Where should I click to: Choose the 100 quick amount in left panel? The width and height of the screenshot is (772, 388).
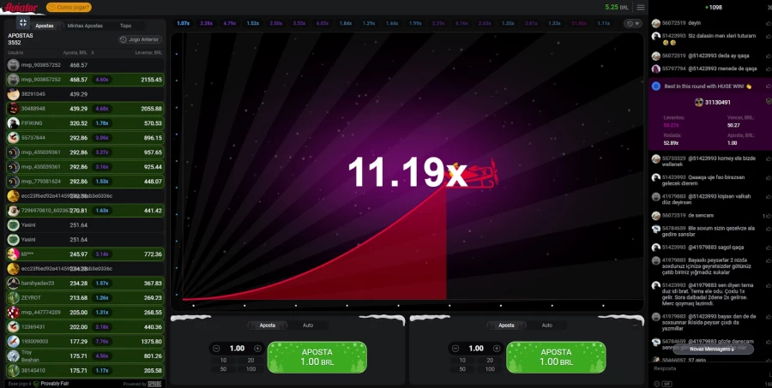251,368
